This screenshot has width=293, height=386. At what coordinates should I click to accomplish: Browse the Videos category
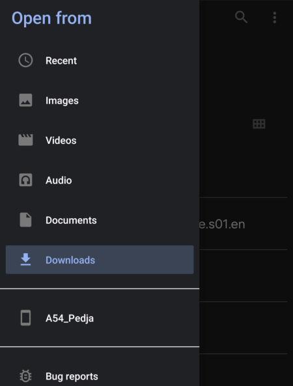[x=100, y=141]
